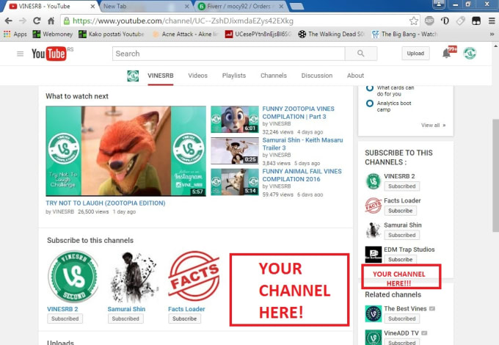Open FUNNY ANIMAL FAIL VINES COMPILATION 2016 link

[302, 175]
